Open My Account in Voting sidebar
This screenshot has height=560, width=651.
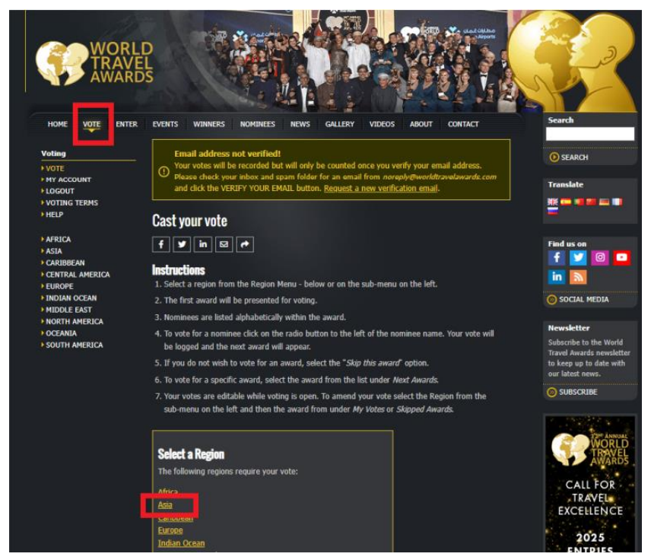(68, 180)
